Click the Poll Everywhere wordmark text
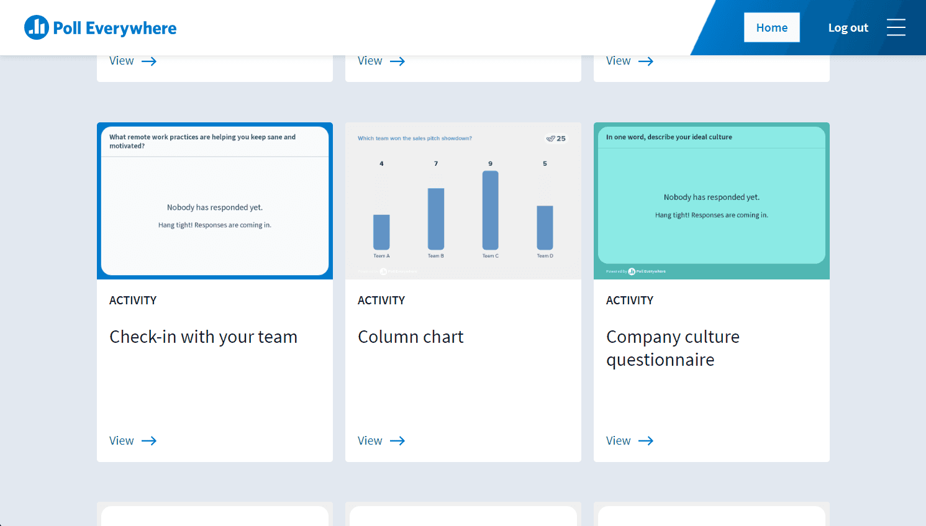 tap(115, 29)
